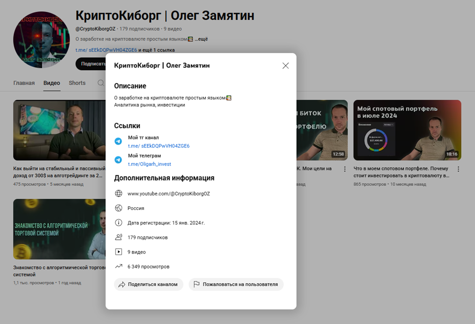
Task: Click the @CryptoKiborgOZ handle in header
Action: point(96,29)
